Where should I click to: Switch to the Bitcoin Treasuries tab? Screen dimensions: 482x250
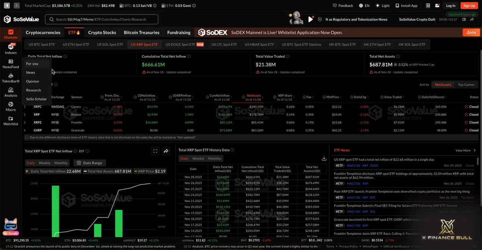141,33
